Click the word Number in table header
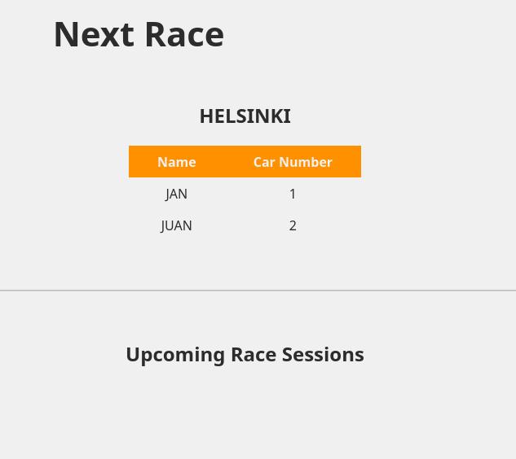The image size is (516, 459). coord(306,162)
